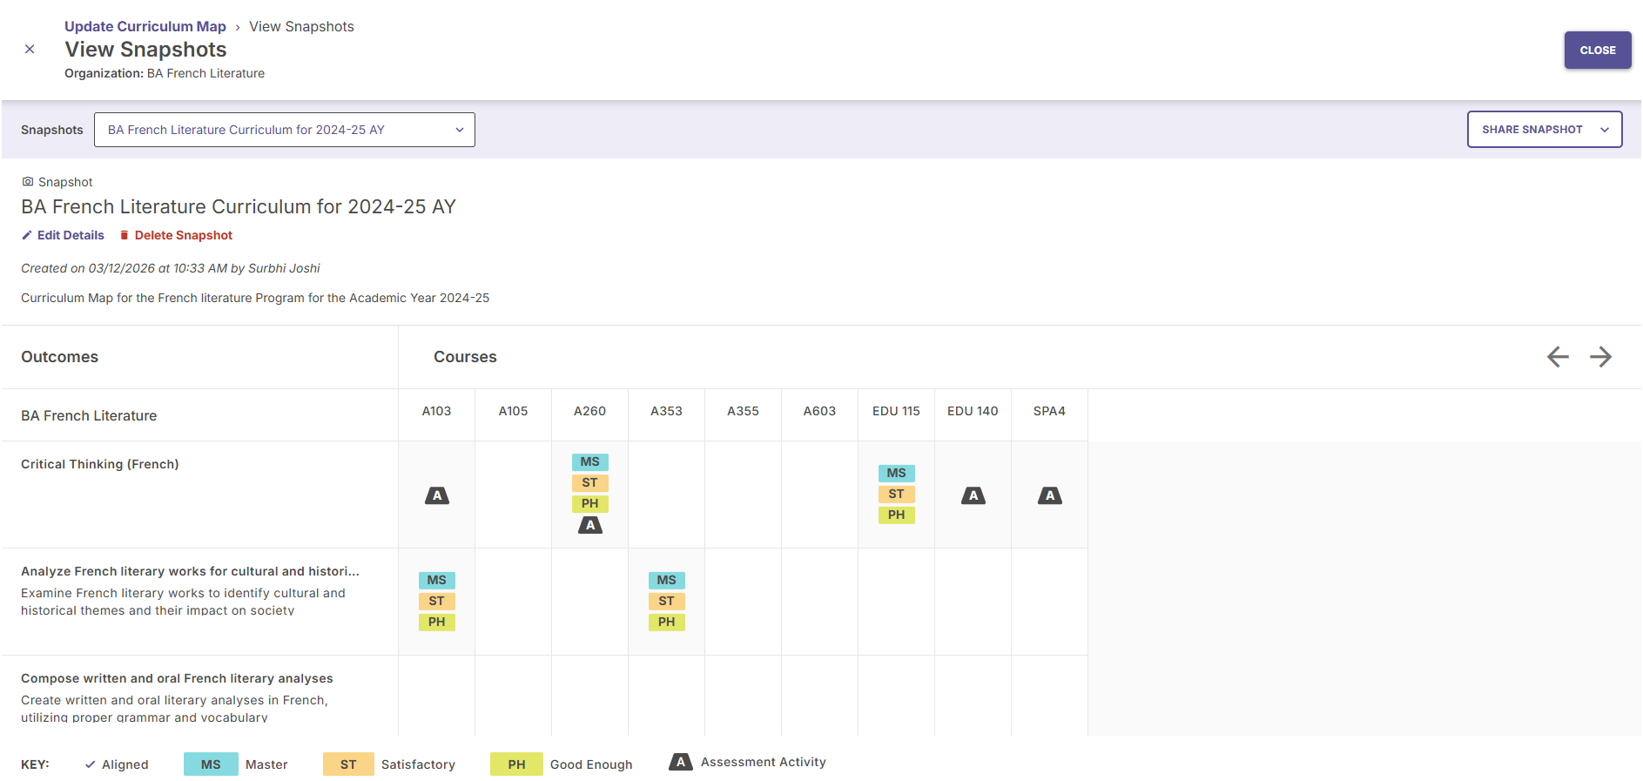
Task: Click the Compose written and oral French outcome title
Action: pyautogui.click(x=177, y=679)
